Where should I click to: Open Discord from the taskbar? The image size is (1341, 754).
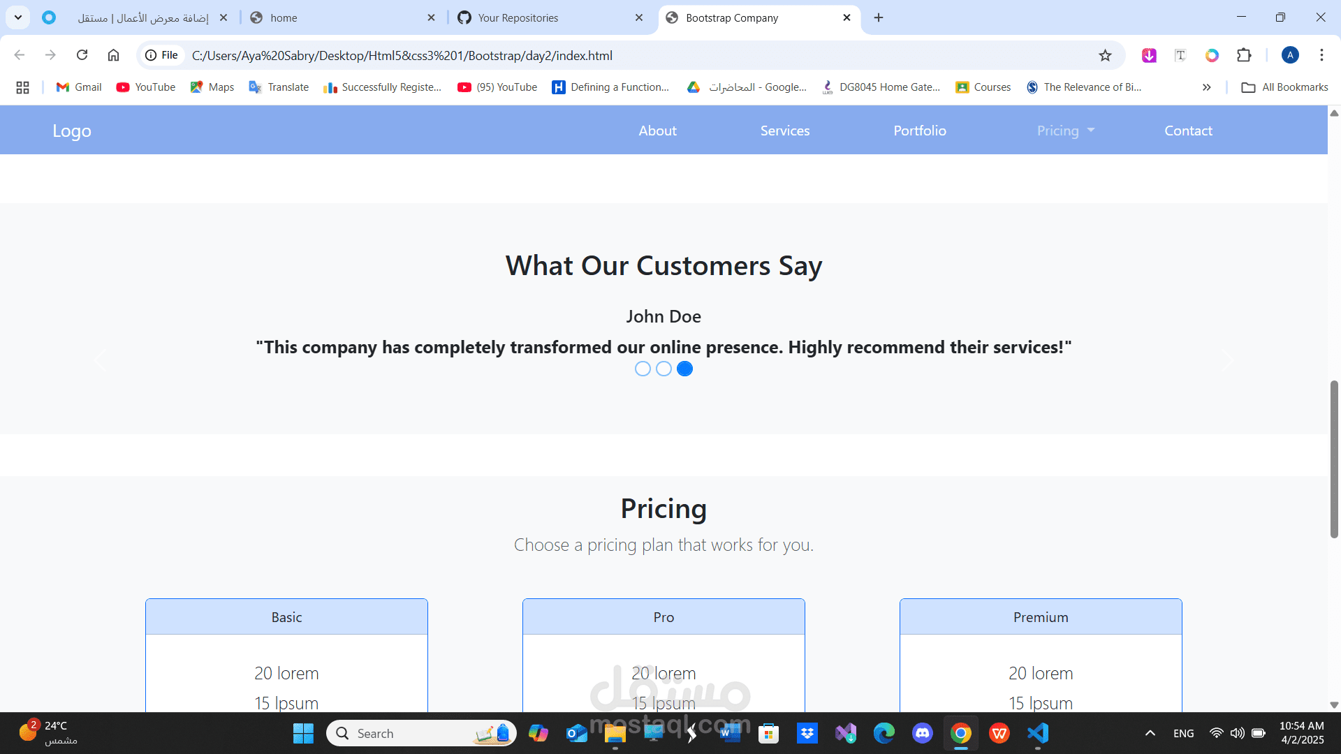click(x=923, y=733)
